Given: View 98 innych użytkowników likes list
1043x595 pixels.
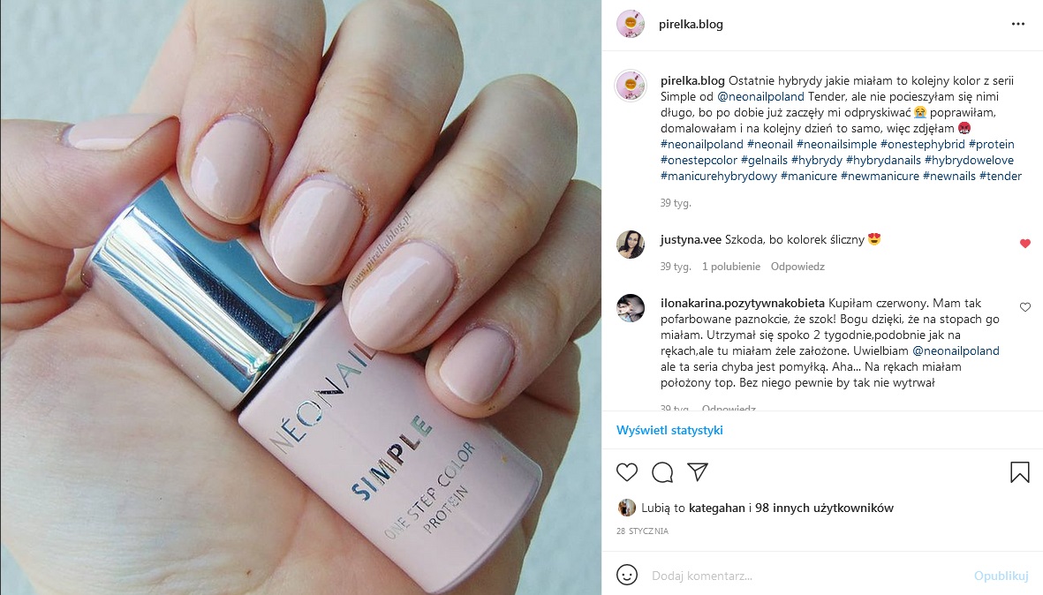Looking at the screenshot, I should point(824,508).
